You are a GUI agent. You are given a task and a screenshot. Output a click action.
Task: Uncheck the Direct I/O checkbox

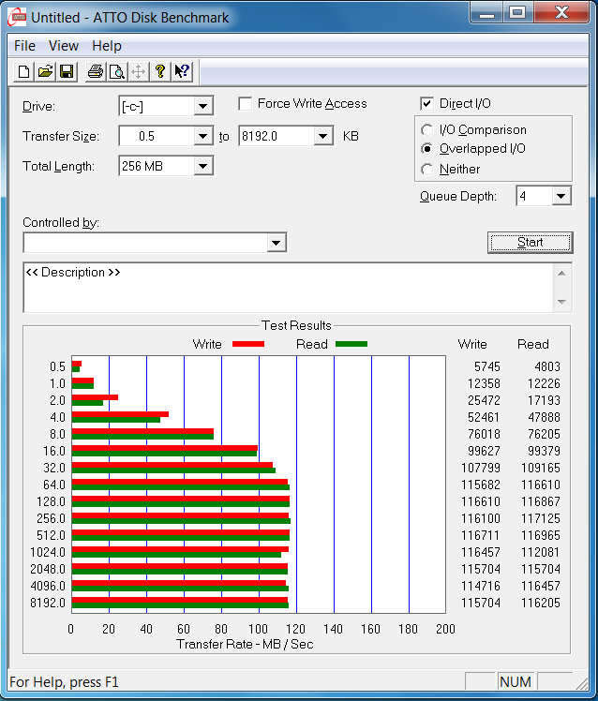point(427,104)
